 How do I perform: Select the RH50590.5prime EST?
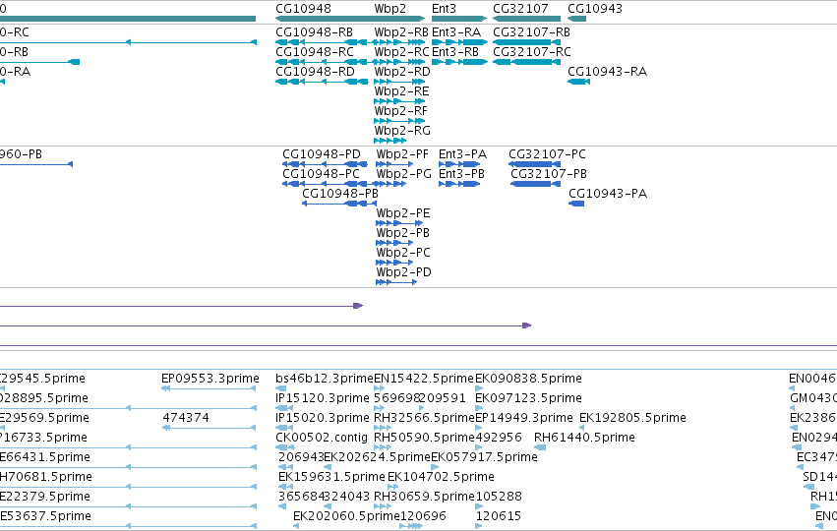[424, 438]
